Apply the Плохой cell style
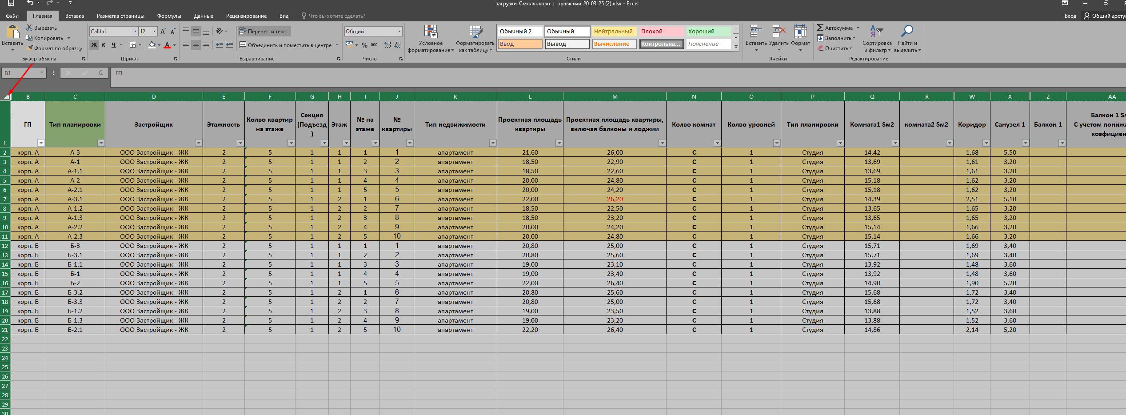Image resolution: width=1126 pixels, height=415 pixels. point(661,32)
